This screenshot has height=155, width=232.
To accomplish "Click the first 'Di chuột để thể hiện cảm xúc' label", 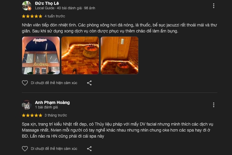I will tap(54, 83).
